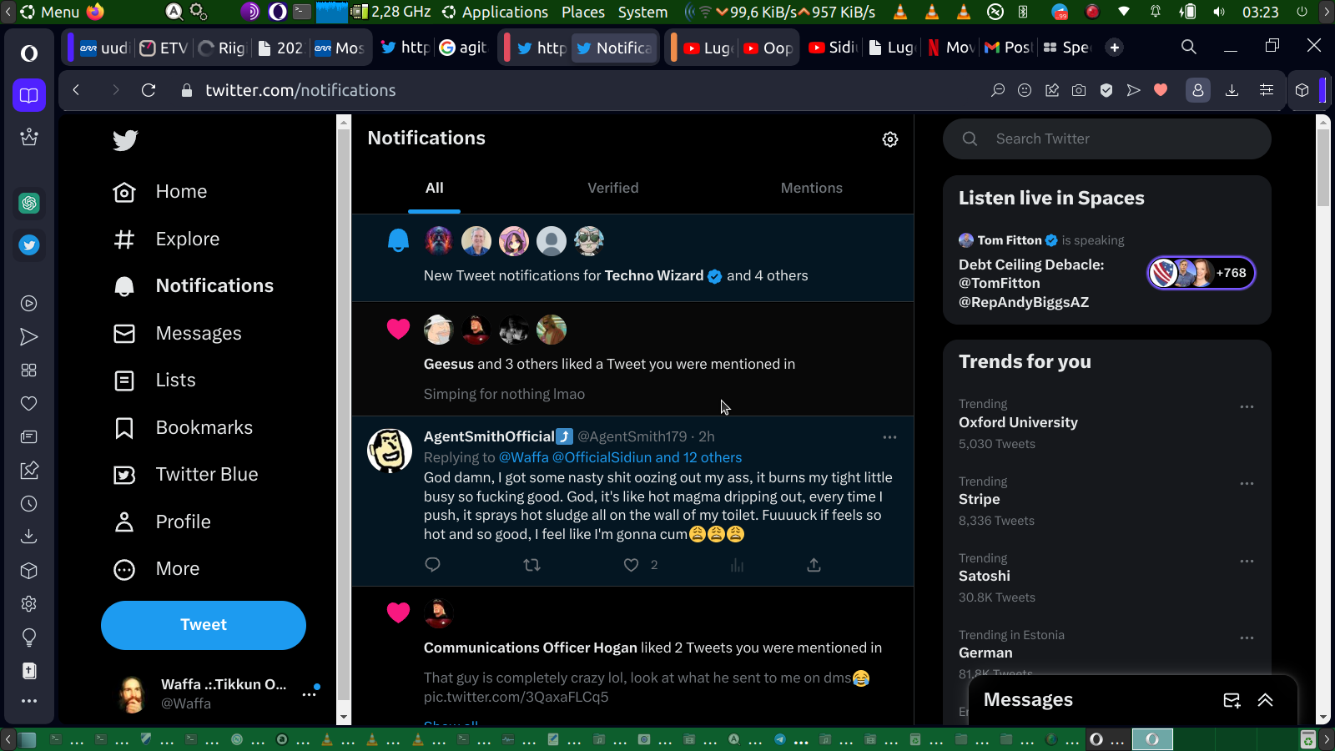Take a snapshot with camera icon
1335x751 pixels.
(x=1079, y=90)
